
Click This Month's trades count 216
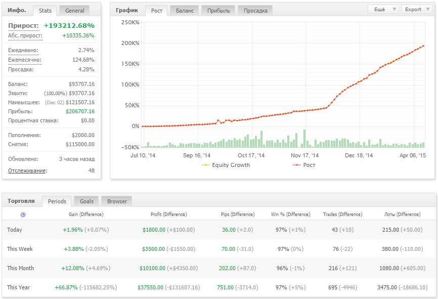[333, 269]
